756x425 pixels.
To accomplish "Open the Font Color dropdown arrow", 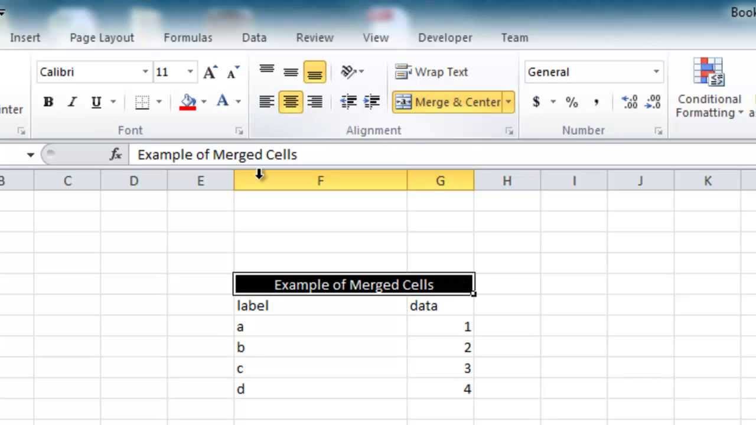I will tap(238, 102).
